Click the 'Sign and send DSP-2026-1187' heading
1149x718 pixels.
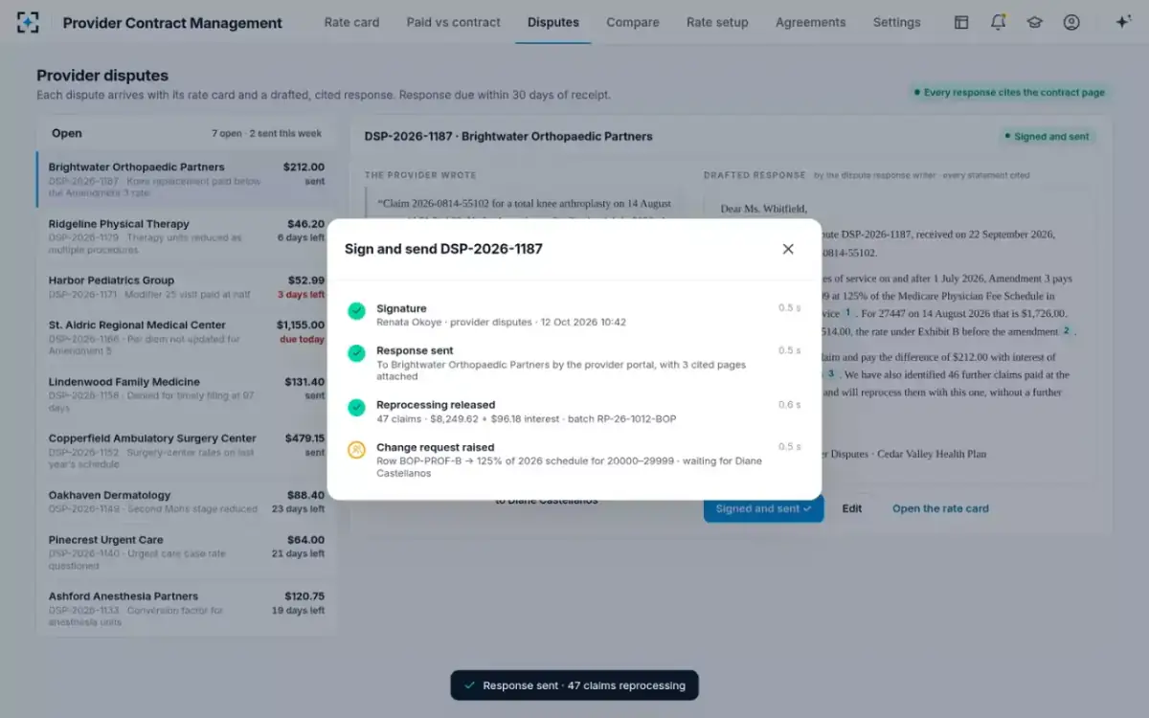tap(443, 249)
